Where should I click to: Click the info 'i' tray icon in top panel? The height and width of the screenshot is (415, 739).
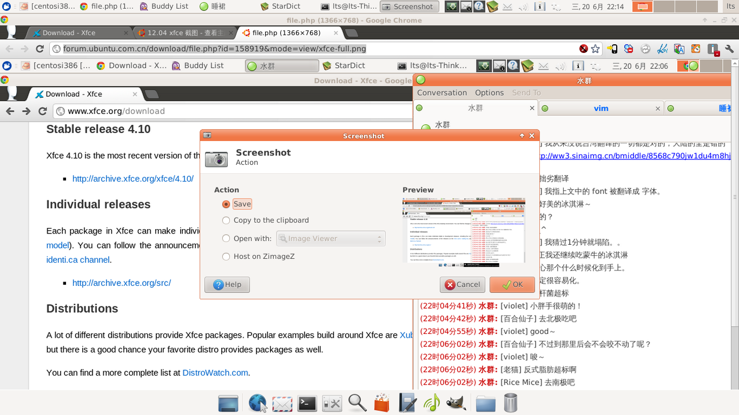(x=540, y=6)
